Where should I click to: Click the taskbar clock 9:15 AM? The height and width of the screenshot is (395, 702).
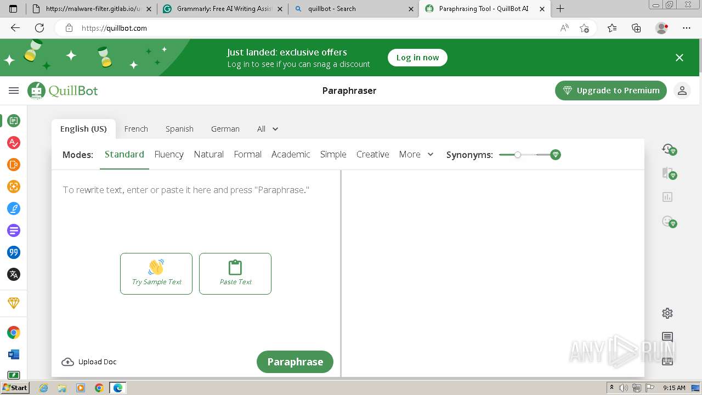(674, 388)
